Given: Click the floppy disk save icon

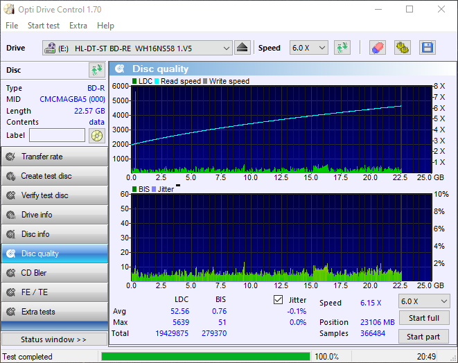Looking at the screenshot, I should coord(427,48).
